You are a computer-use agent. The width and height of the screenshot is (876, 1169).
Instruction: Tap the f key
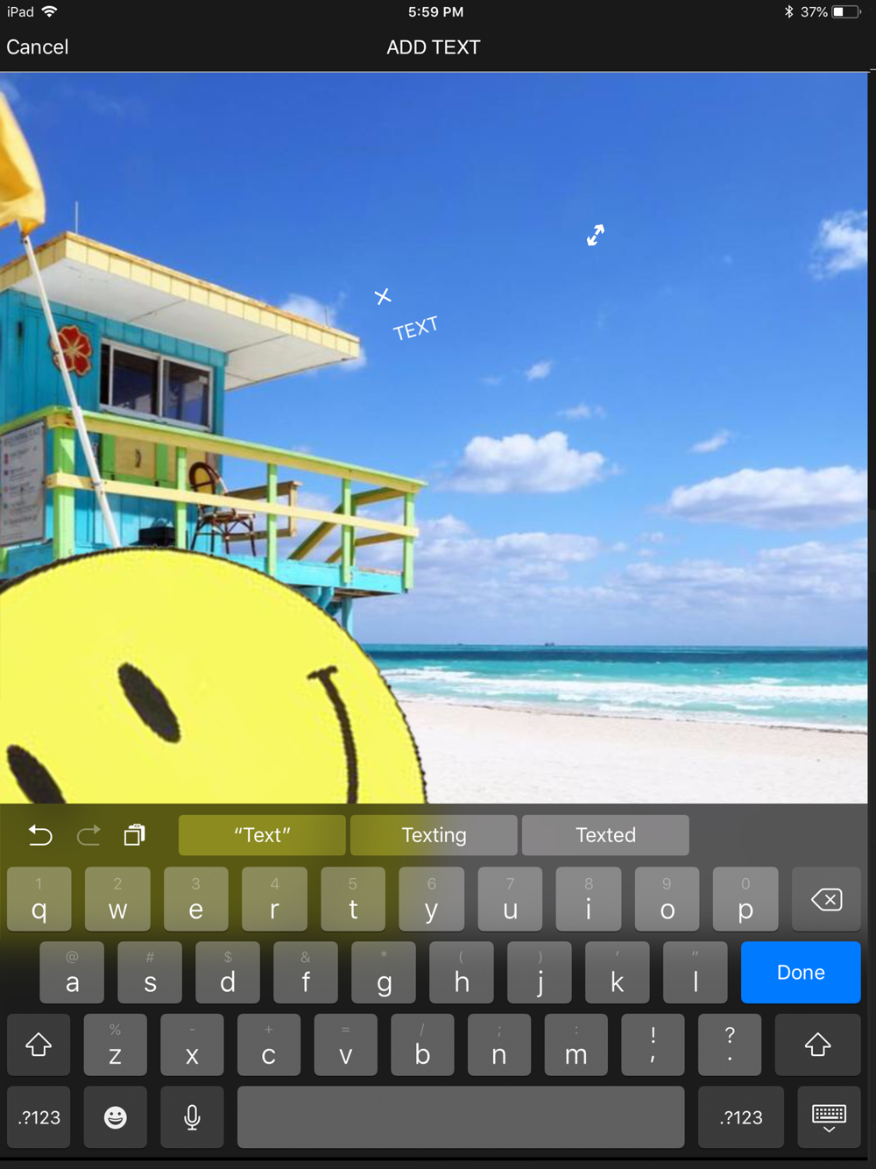(x=306, y=973)
